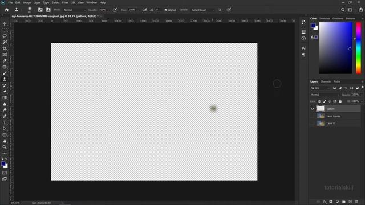Open the options bar Opacity dropdown arrow
Image resolution: width=365 pixels, height=205 pixels.
coord(108,10)
